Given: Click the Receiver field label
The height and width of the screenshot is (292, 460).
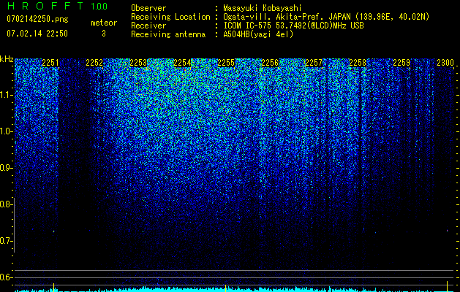Looking at the screenshot, I should click(148, 26).
